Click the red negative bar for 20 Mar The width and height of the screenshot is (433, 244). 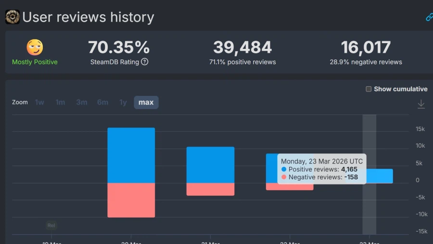(x=131, y=200)
